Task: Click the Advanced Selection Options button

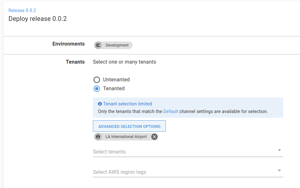Action: 129,126
